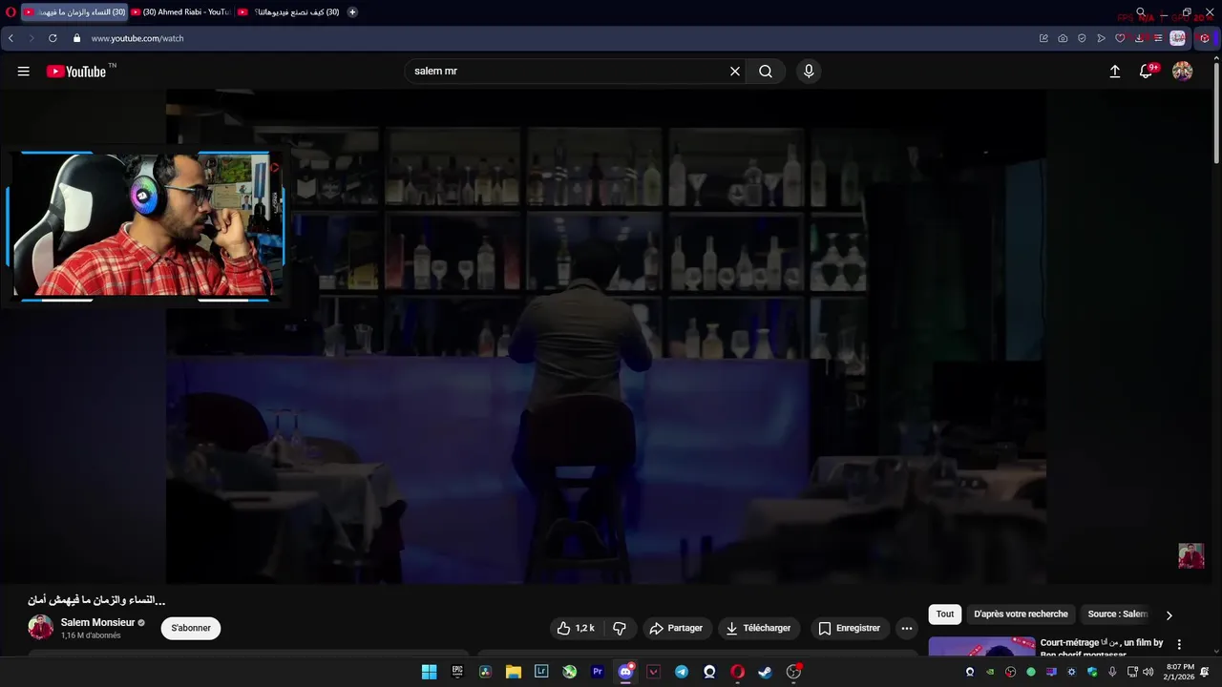The image size is (1222, 687).
Task: Open Discord from the taskbar
Action: 625,672
